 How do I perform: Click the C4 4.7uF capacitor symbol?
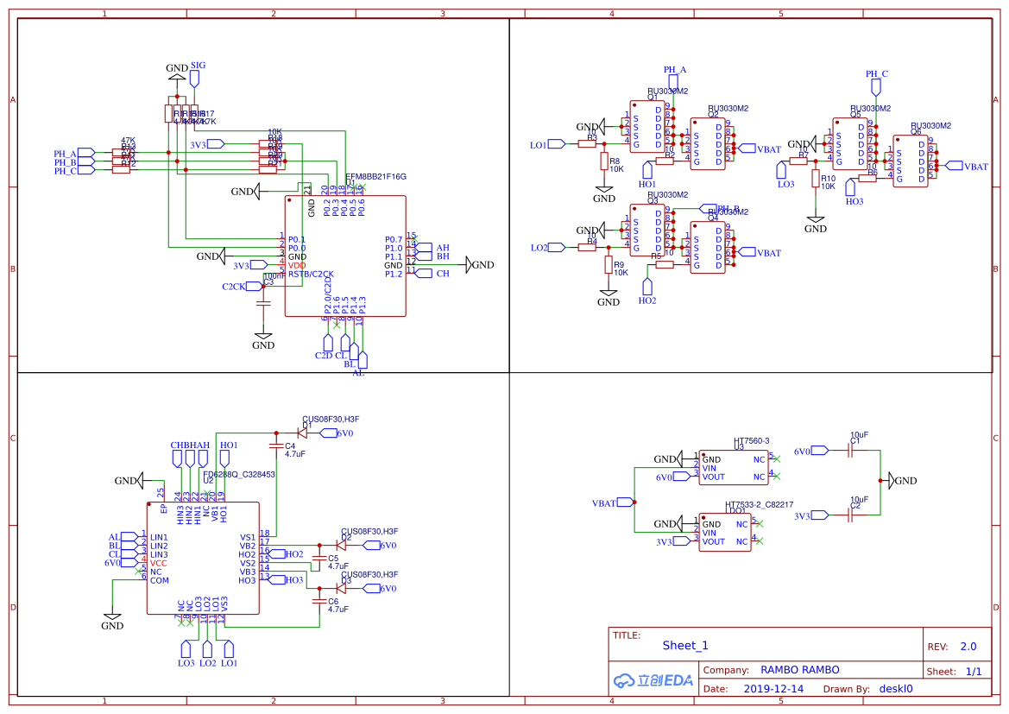coord(275,446)
